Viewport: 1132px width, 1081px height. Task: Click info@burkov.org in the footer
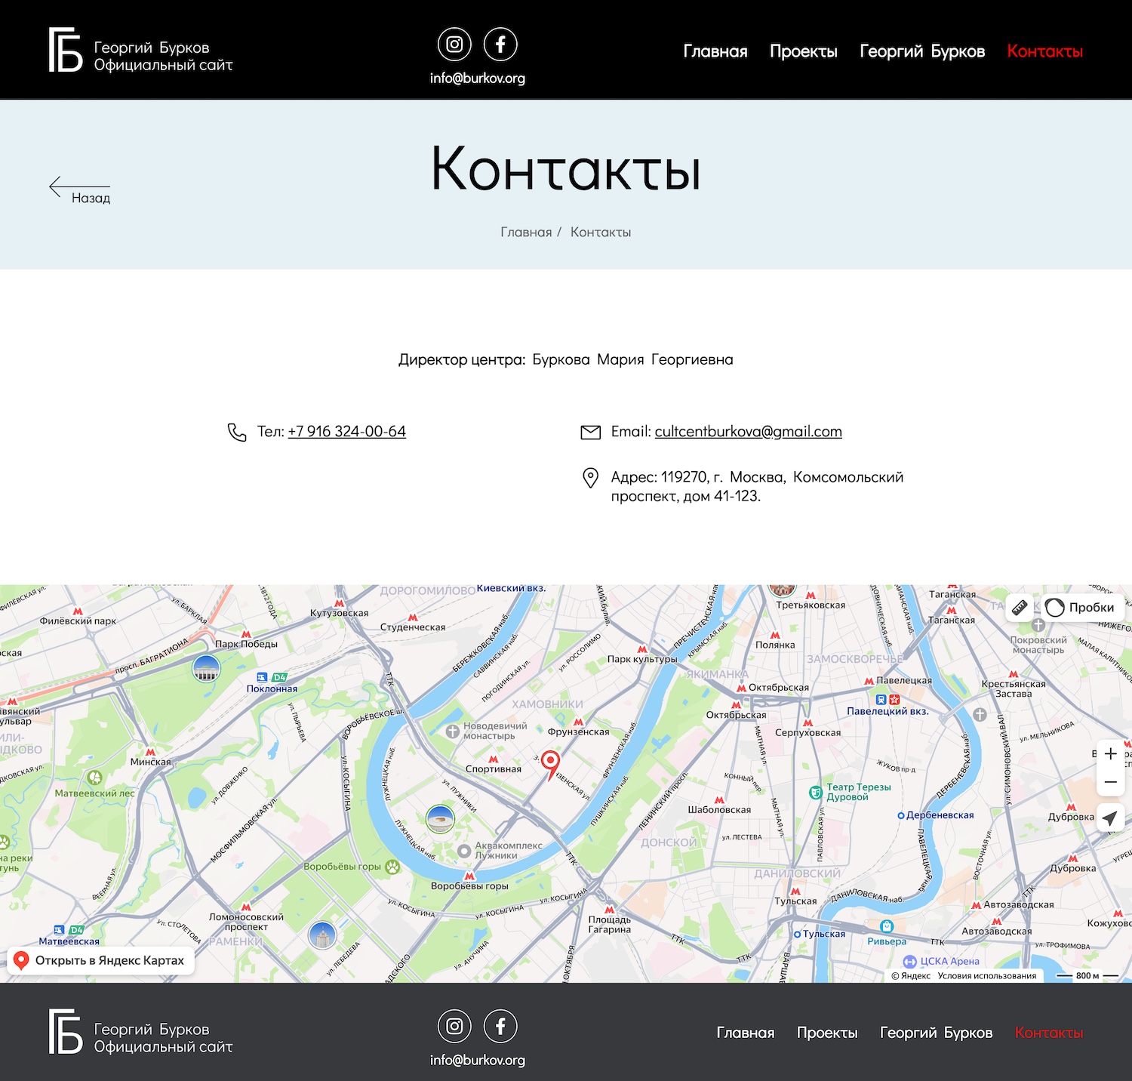coord(478,1060)
